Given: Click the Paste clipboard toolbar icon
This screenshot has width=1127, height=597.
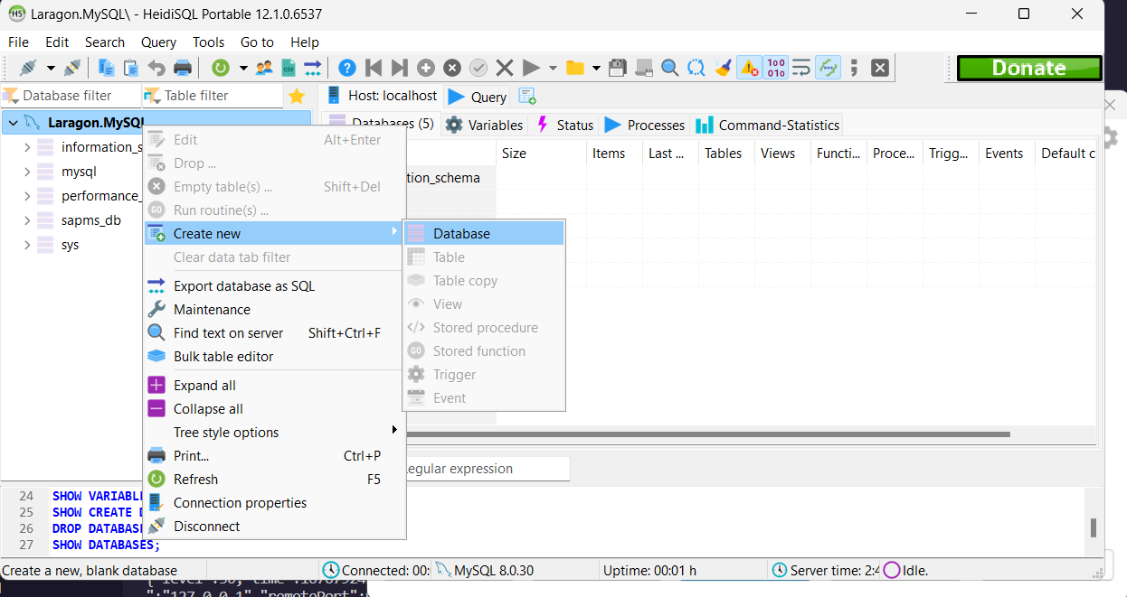Looking at the screenshot, I should [x=131, y=68].
